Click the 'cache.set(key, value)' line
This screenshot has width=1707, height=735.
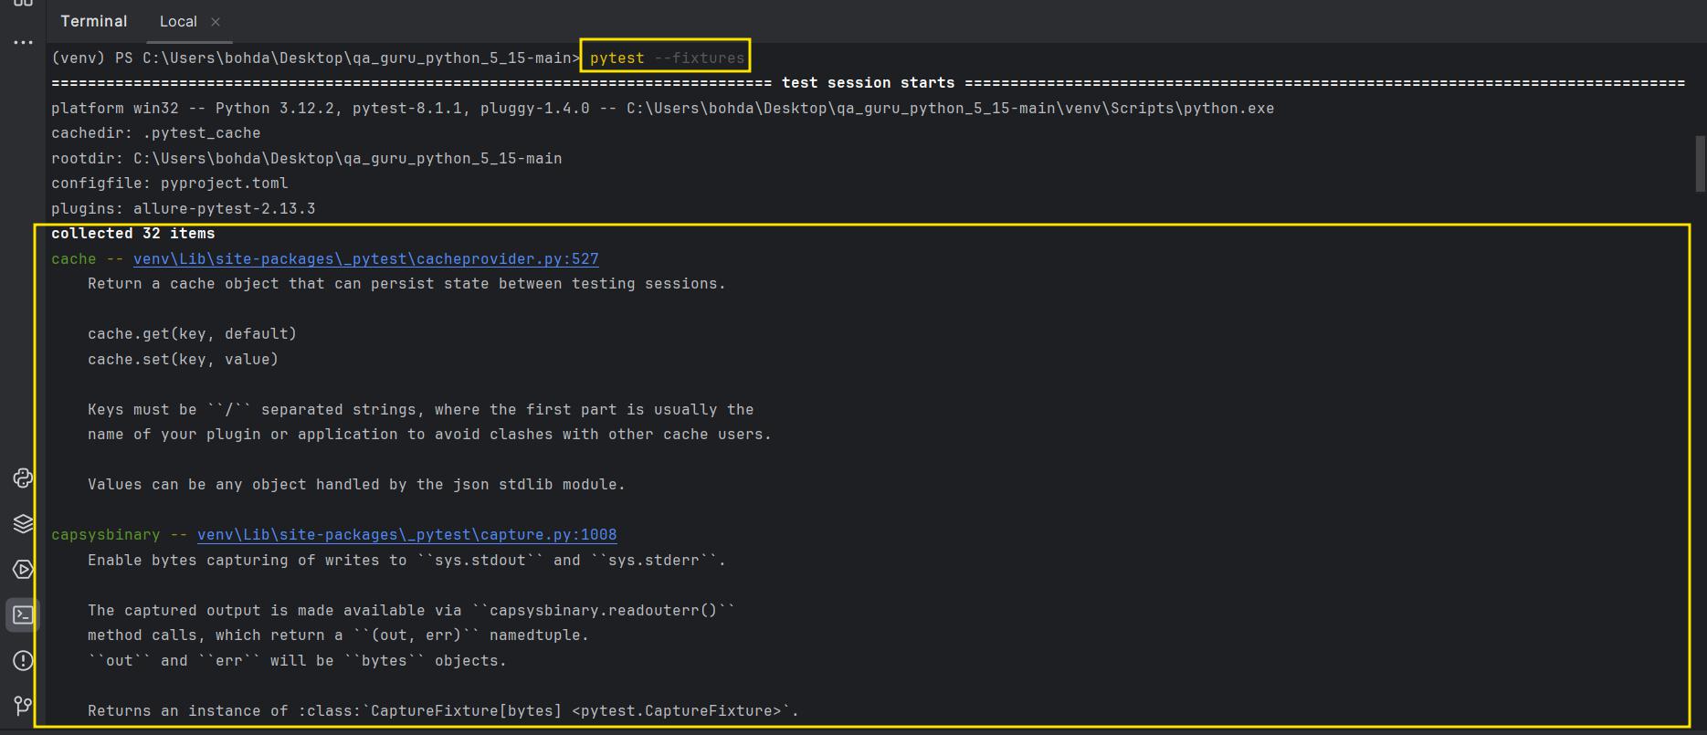[183, 359]
